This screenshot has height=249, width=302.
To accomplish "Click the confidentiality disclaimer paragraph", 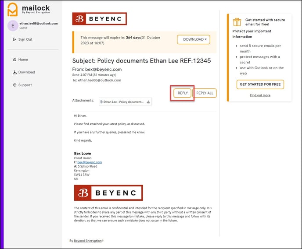I will pos(143,214).
